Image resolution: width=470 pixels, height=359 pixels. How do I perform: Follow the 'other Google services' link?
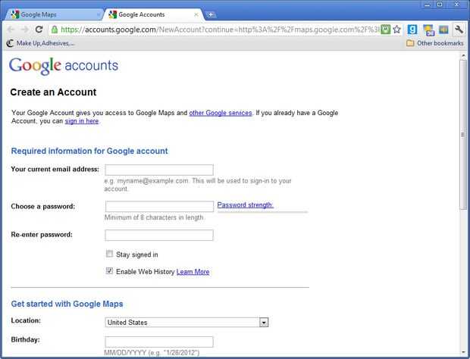pyautogui.click(x=221, y=113)
